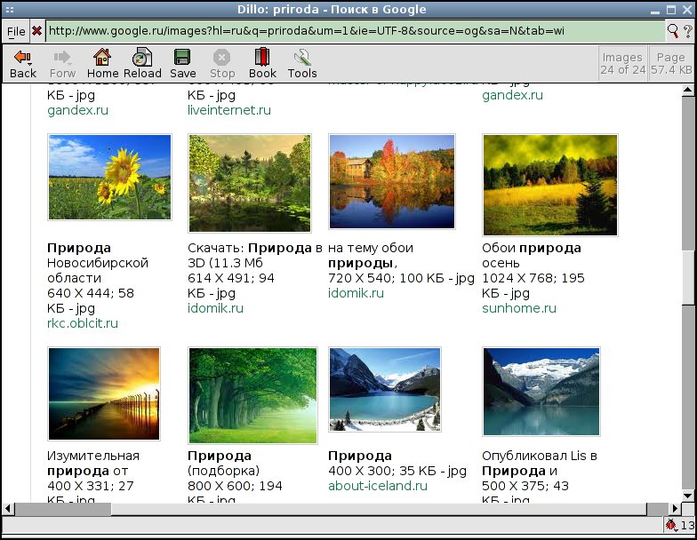This screenshot has width=697, height=540.
Task: Clear the URL with red X icon
Action: [x=37, y=31]
